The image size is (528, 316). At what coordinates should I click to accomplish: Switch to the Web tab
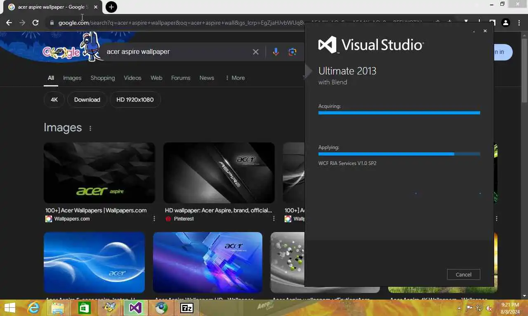156,78
